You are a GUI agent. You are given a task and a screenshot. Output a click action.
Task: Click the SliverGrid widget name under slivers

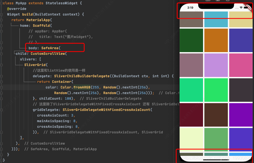click(x=35, y=65)
